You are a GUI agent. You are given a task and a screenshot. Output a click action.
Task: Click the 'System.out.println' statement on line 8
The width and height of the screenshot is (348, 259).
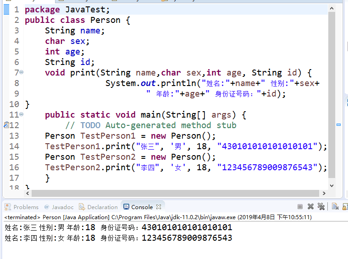click(x=212, y=83)
